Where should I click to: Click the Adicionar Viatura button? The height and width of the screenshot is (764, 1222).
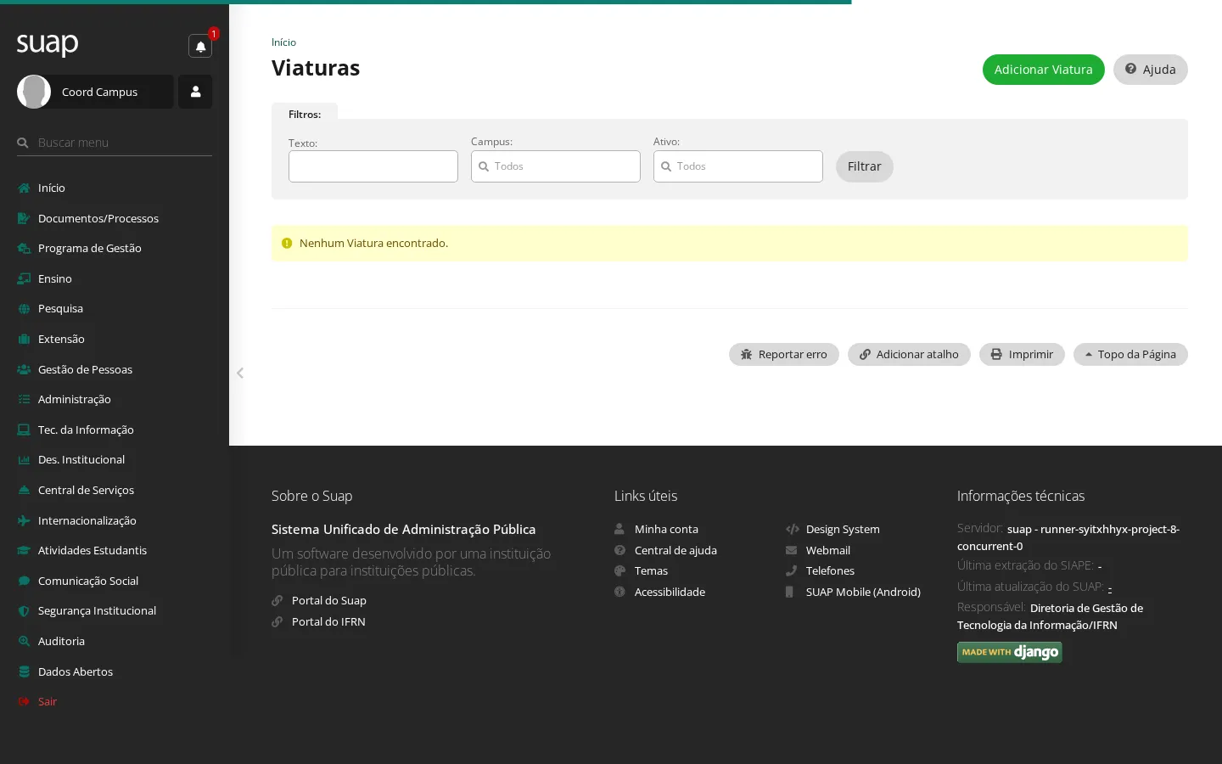1043,70
